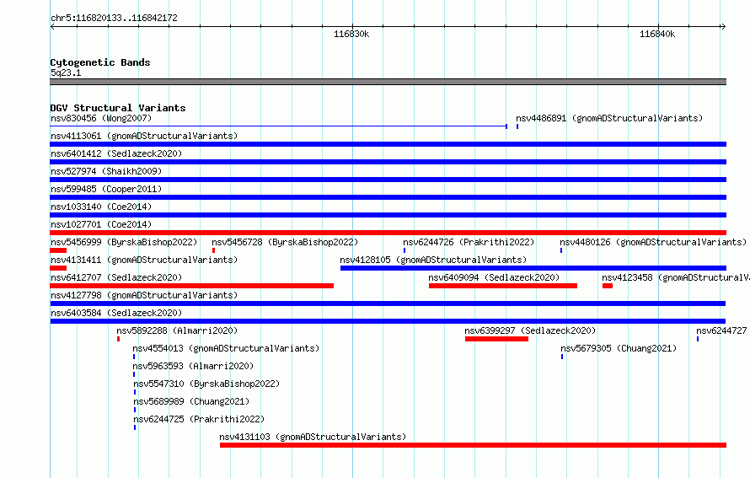Open variant nsv5456728 (ByrskaBishop2022)
The image size is (750, 478).
[285, 242]
